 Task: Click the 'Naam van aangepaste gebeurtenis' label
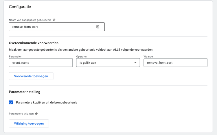click(x=30, y=20)
